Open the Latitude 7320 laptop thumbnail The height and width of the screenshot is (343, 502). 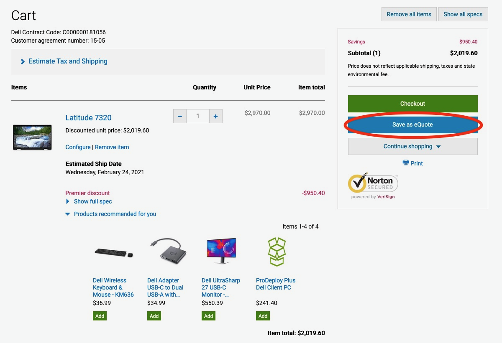click(32, 137)
